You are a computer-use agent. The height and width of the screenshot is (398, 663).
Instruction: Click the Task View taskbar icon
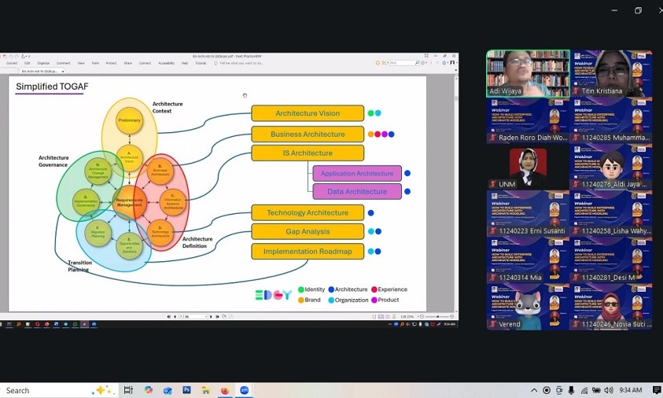[x=128, y=390]
